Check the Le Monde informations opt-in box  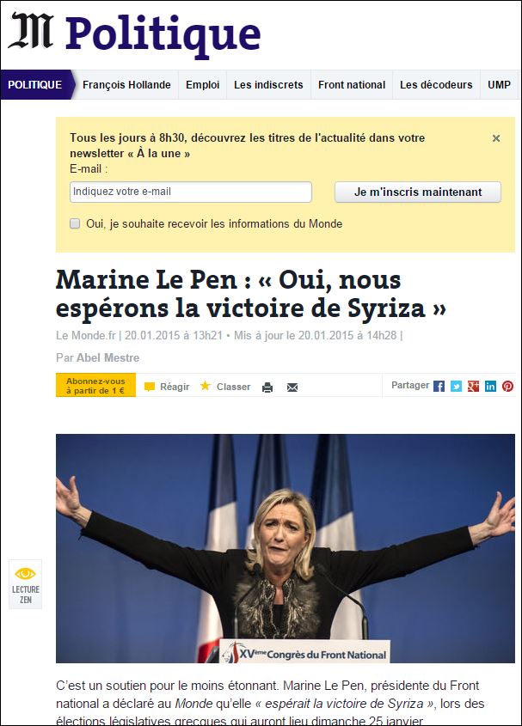(x=75, y=223)
